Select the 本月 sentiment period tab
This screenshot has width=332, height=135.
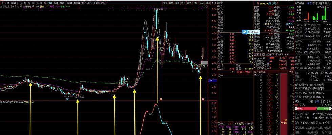[x=323, y=102]
